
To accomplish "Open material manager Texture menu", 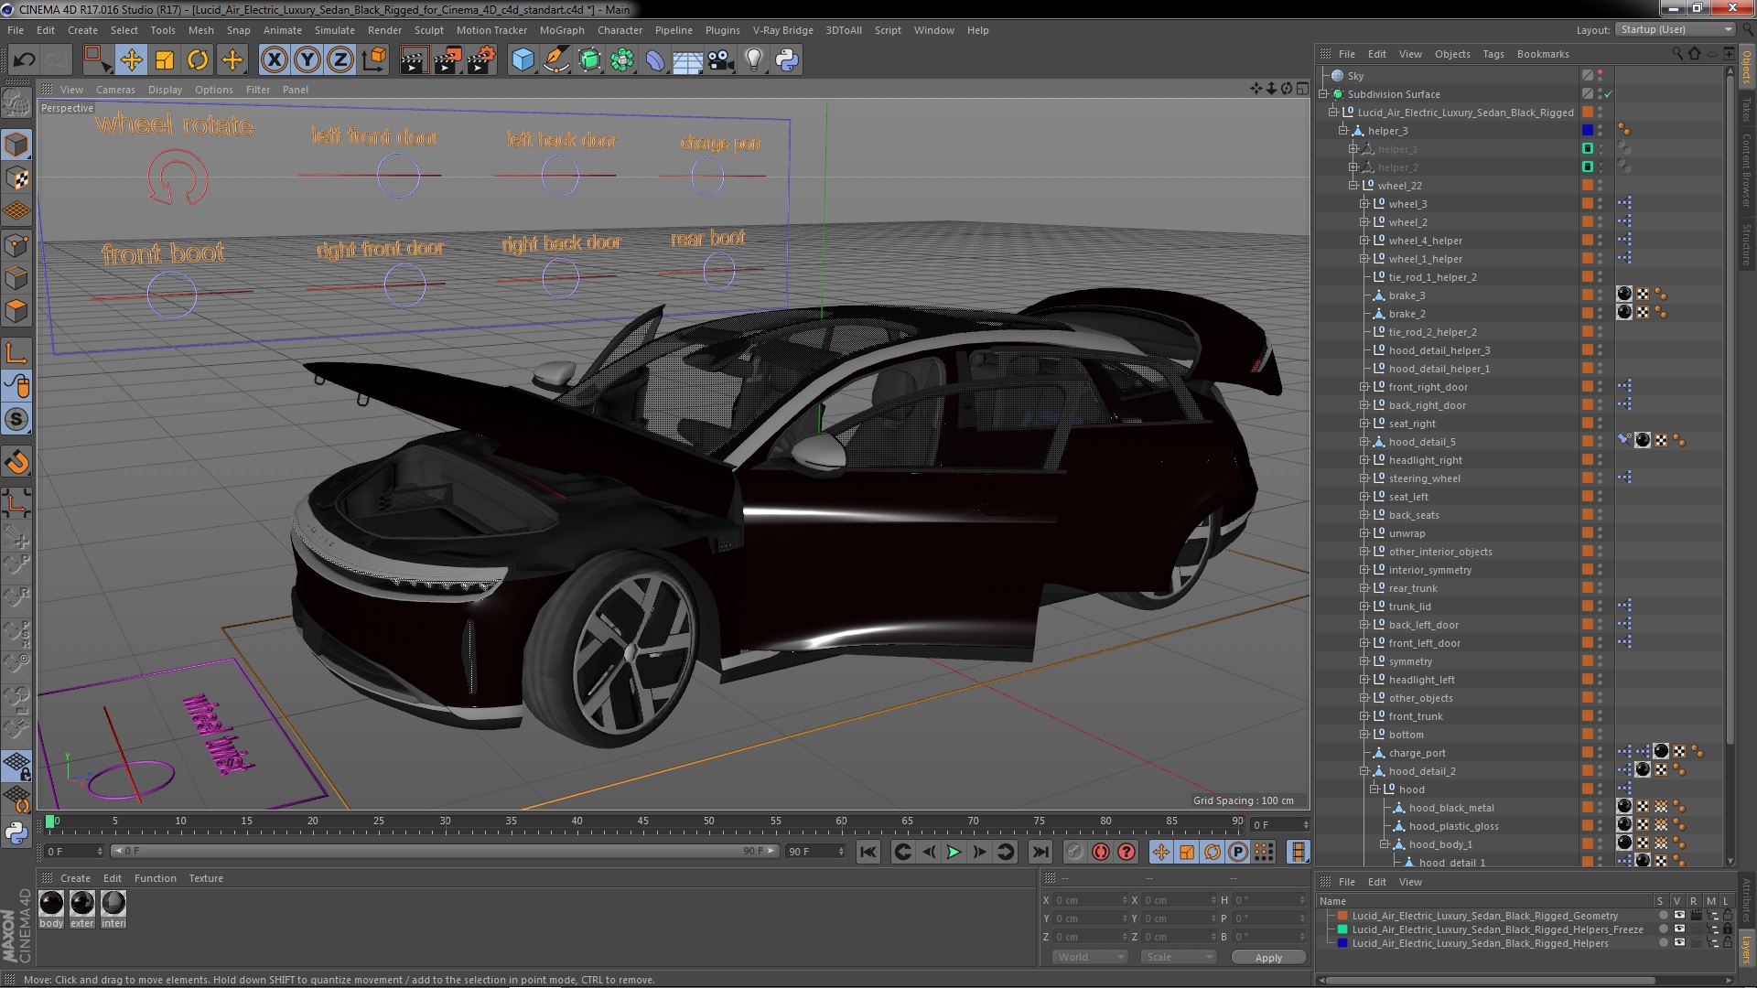I will pyautogui.click(x=206, y=878).
